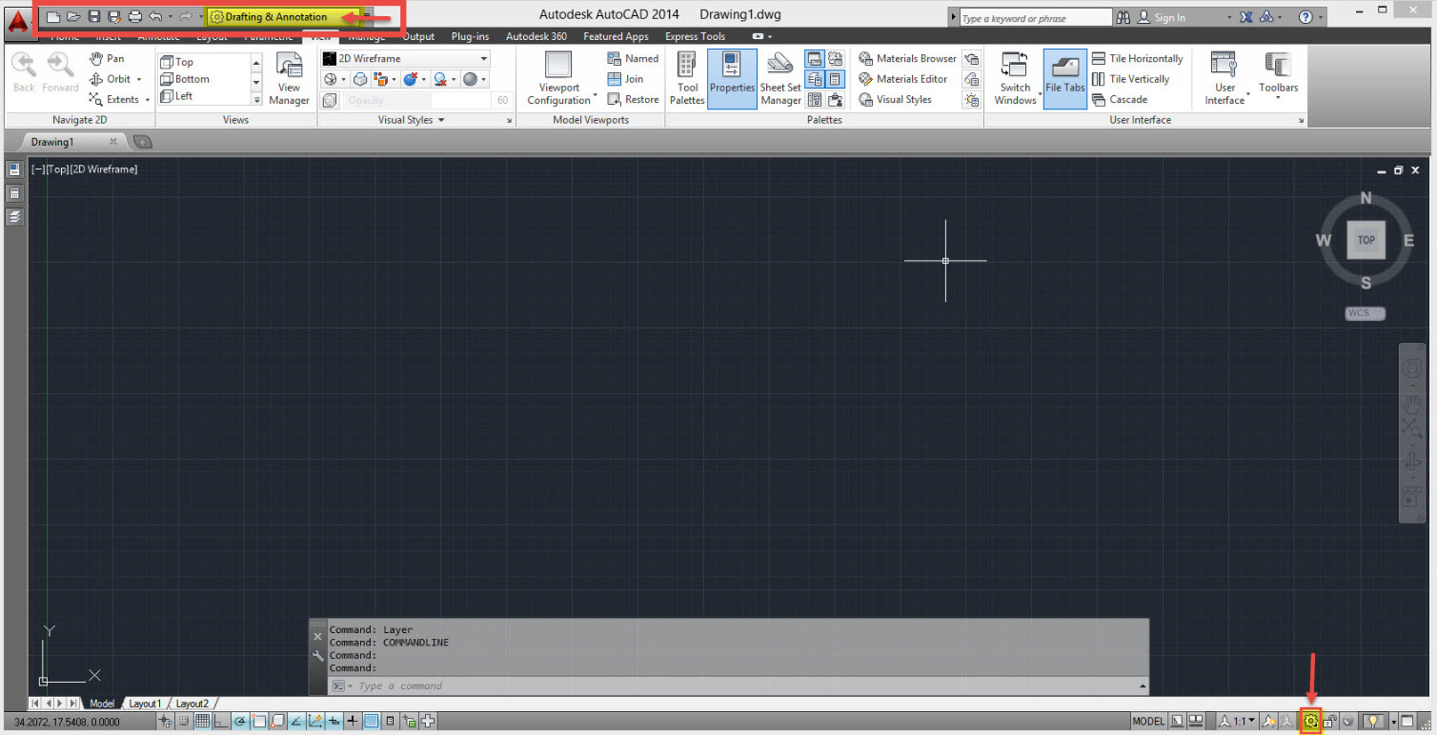1437x735 pixels.
Task: Click the Sign In link
Action: tap(1169, 17)
